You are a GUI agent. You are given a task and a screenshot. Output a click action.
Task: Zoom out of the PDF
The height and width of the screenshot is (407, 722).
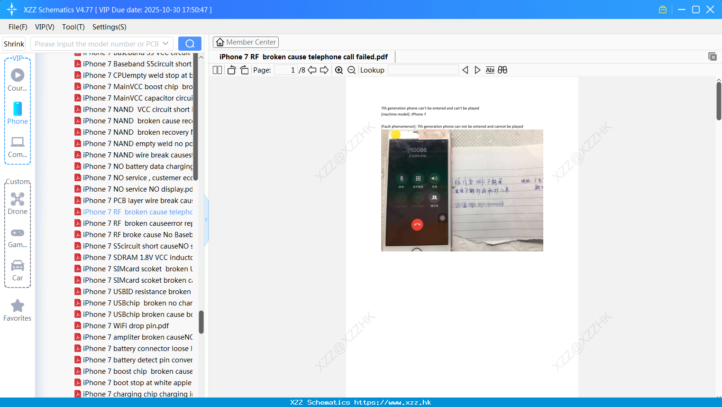click(352, 70)
